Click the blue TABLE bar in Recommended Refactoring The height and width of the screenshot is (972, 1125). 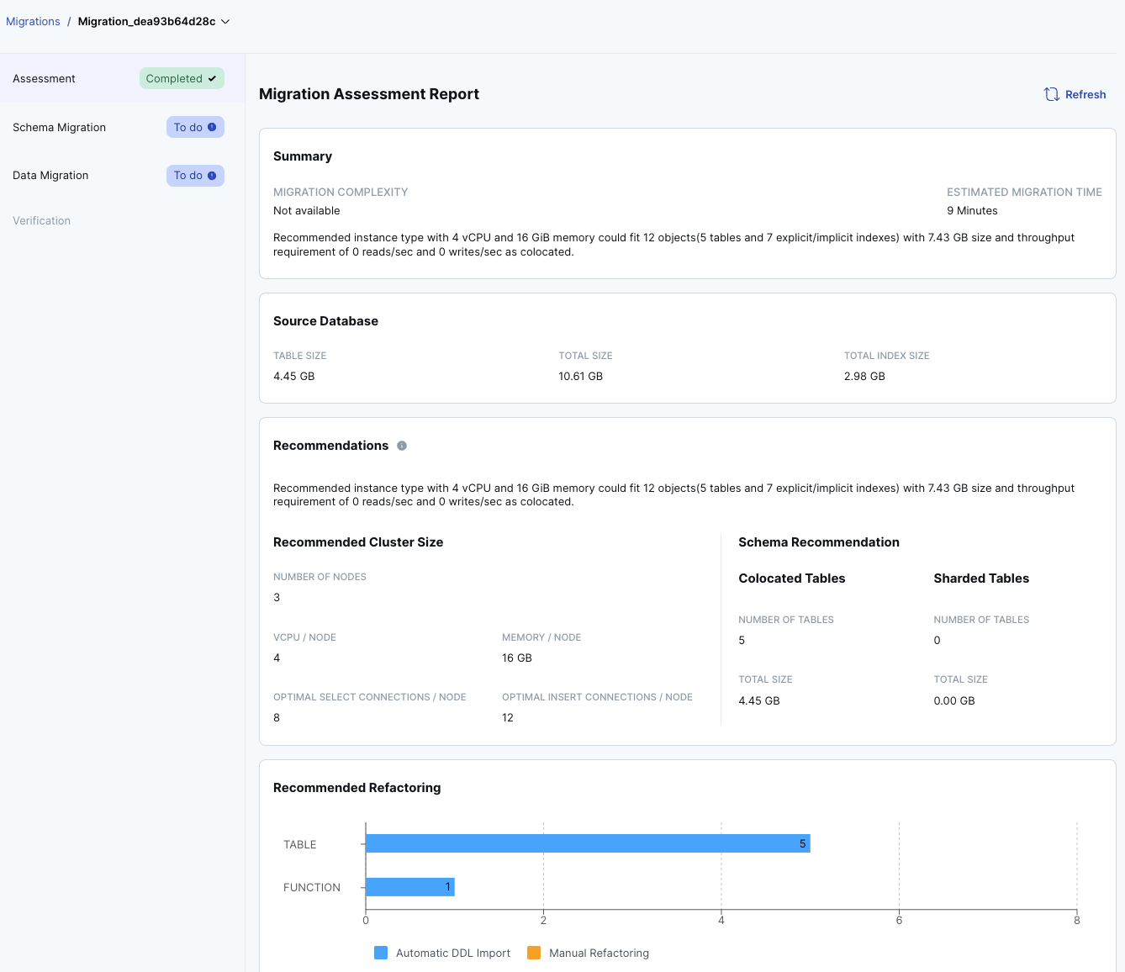[587, 843]
